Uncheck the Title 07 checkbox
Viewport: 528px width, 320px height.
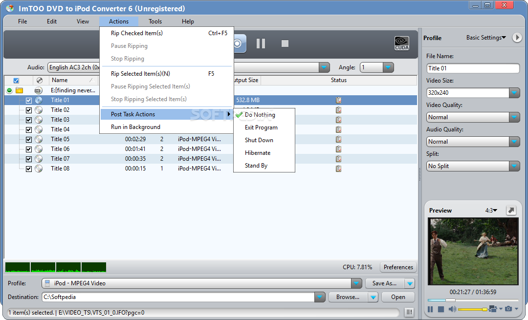[x=29, y=159]
